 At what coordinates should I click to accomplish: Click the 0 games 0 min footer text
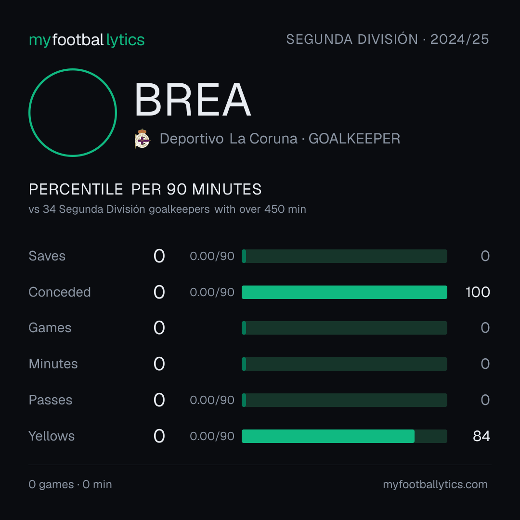coord(70,484)
